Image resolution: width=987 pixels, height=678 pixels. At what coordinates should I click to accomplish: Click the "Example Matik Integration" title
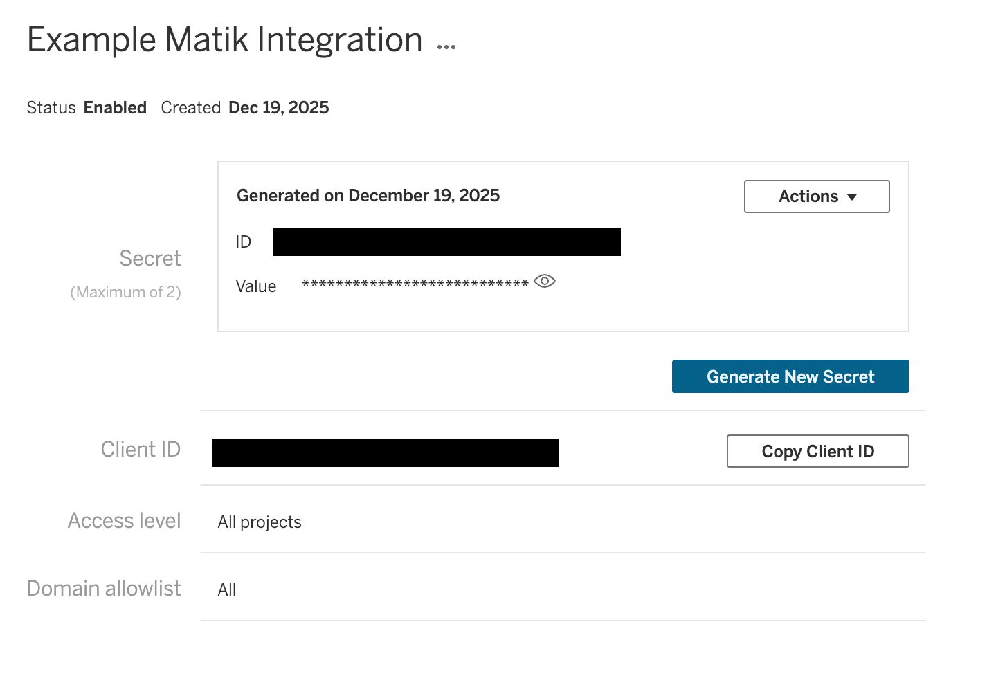[x=224, y=40]
